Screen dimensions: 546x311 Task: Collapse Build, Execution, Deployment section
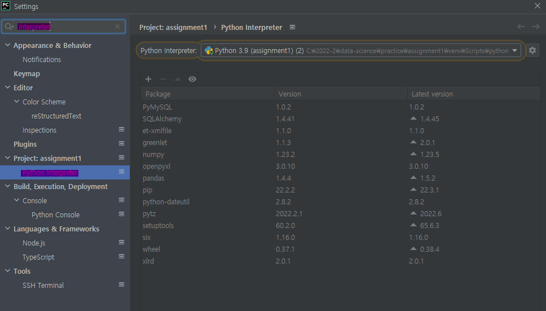coord(8,186)
